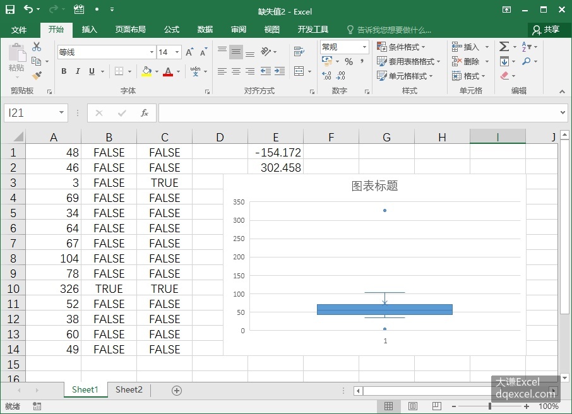Click the Wrap Text icon
The width and height of the screenshot is (572, 414).
tap(299, 52)
